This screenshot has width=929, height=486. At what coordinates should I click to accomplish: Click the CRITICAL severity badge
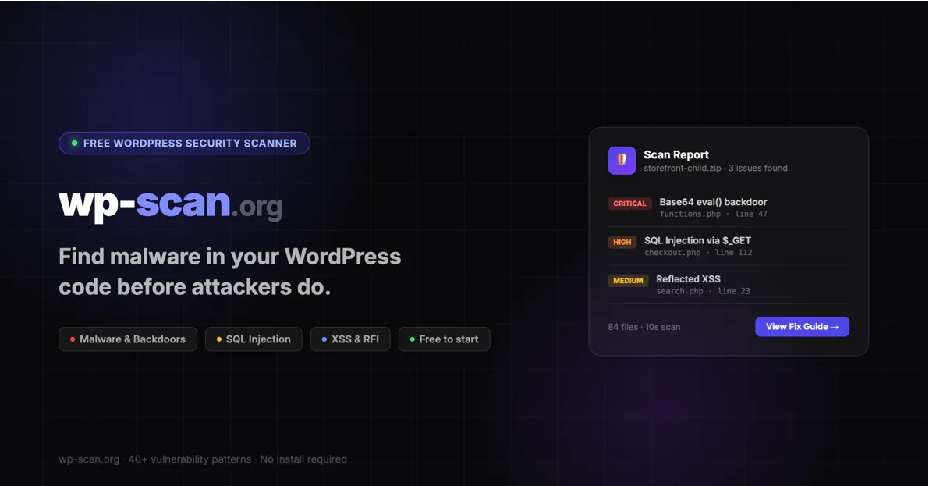click(629, 204)
